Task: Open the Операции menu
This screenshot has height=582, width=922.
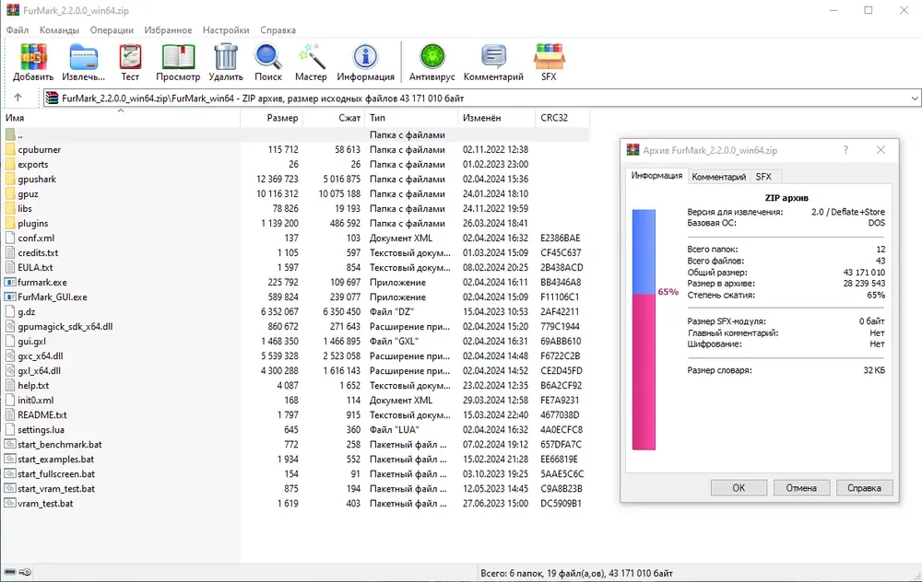Action: (x=112, y=30)
